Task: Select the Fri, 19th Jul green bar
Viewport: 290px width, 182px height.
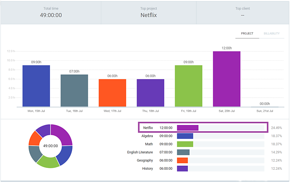Action: [188, 86]
